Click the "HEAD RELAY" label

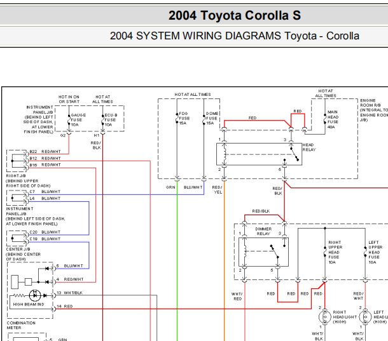[309, 147]
